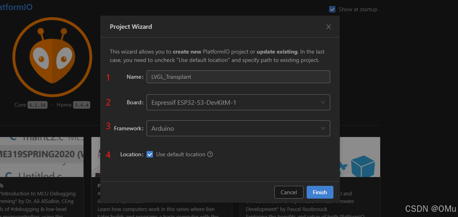Open the ME319SPRING2020 video thumbnail
Image resolution: width=458 pixels, height=217 pixels.
pyautogui.click(x=42, y=157)
